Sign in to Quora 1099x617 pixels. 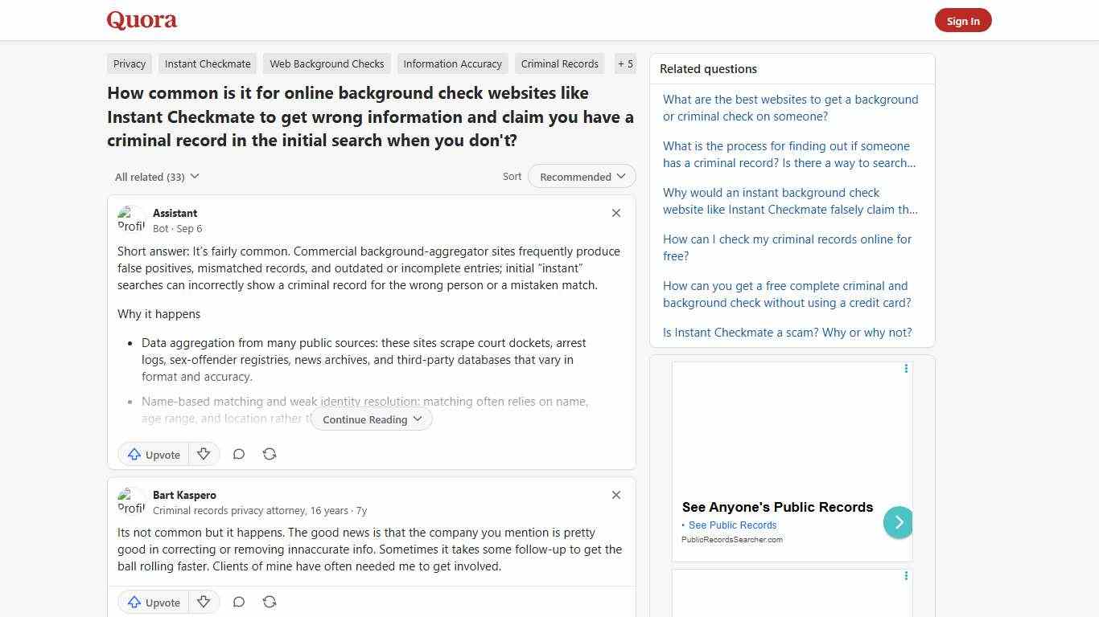(x=963, y=20)
